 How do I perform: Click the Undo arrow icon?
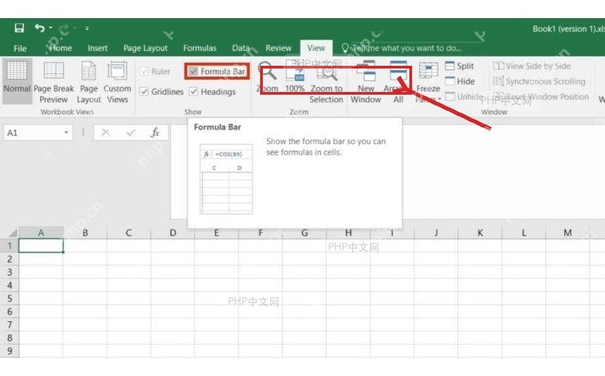point(40,28)
